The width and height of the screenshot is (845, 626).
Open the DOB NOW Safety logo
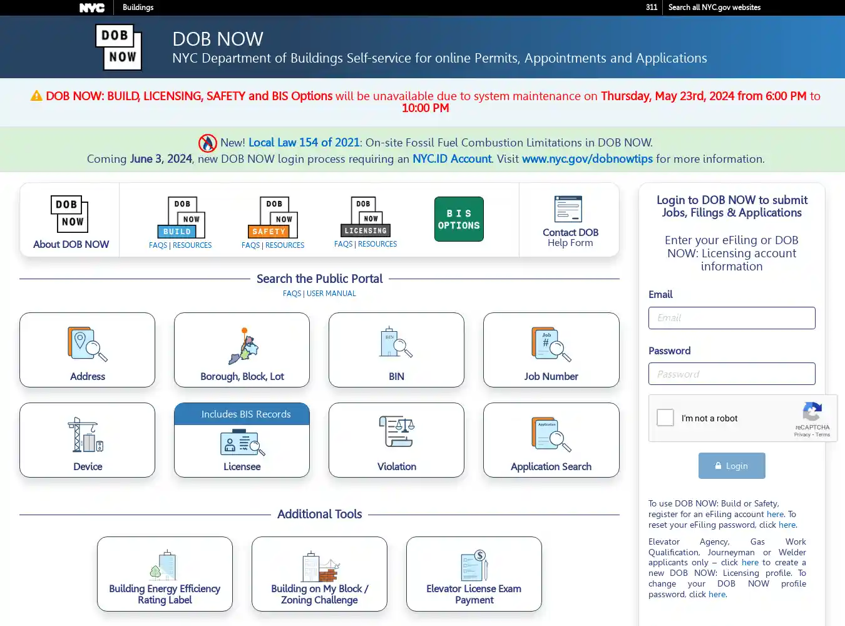273,217
